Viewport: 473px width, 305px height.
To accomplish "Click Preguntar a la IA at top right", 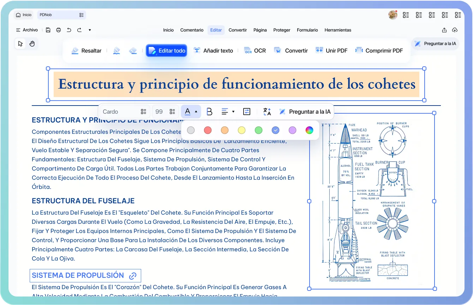I will [x=436, y=44].
